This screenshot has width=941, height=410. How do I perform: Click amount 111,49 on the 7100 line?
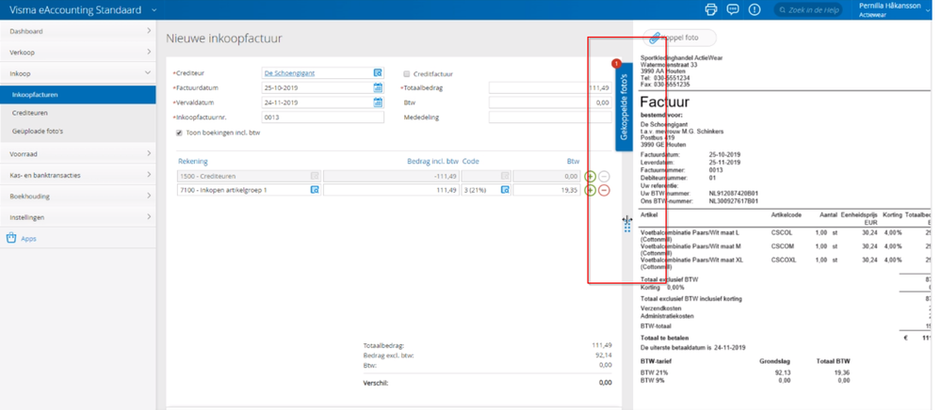[391, 190]
